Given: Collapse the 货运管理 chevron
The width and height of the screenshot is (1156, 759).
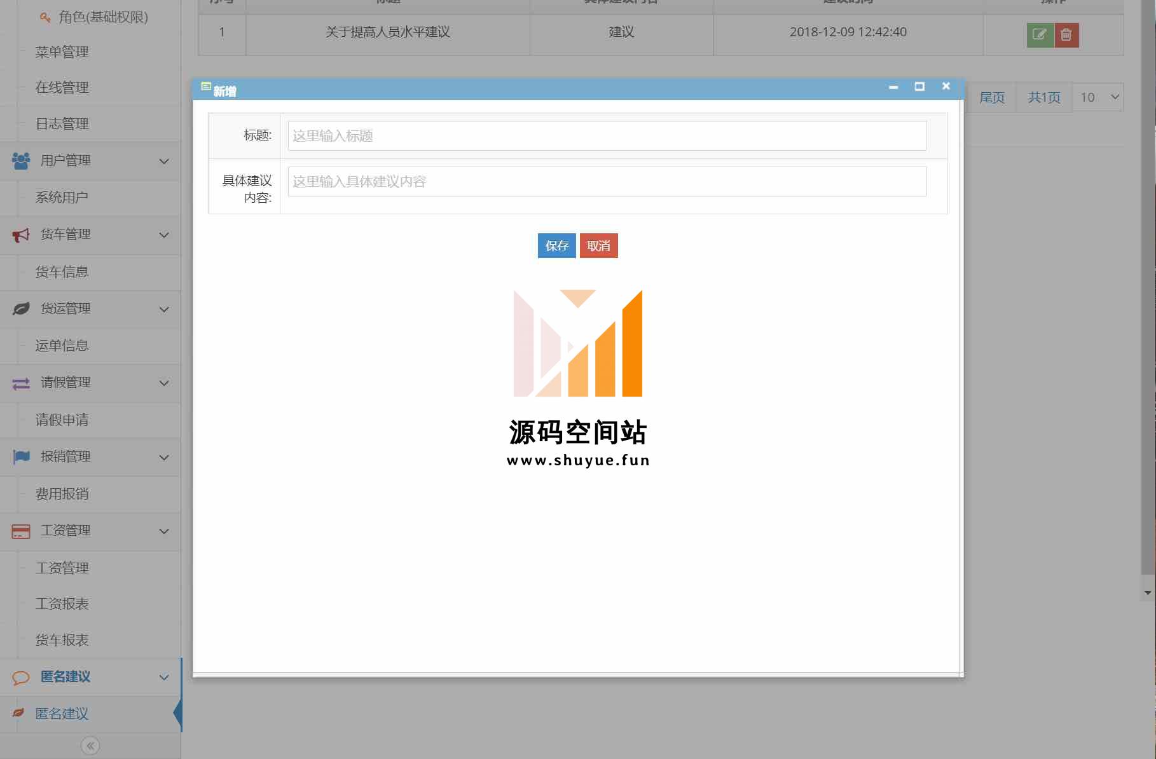Looking at the screenshot, I should pos(164,310).
